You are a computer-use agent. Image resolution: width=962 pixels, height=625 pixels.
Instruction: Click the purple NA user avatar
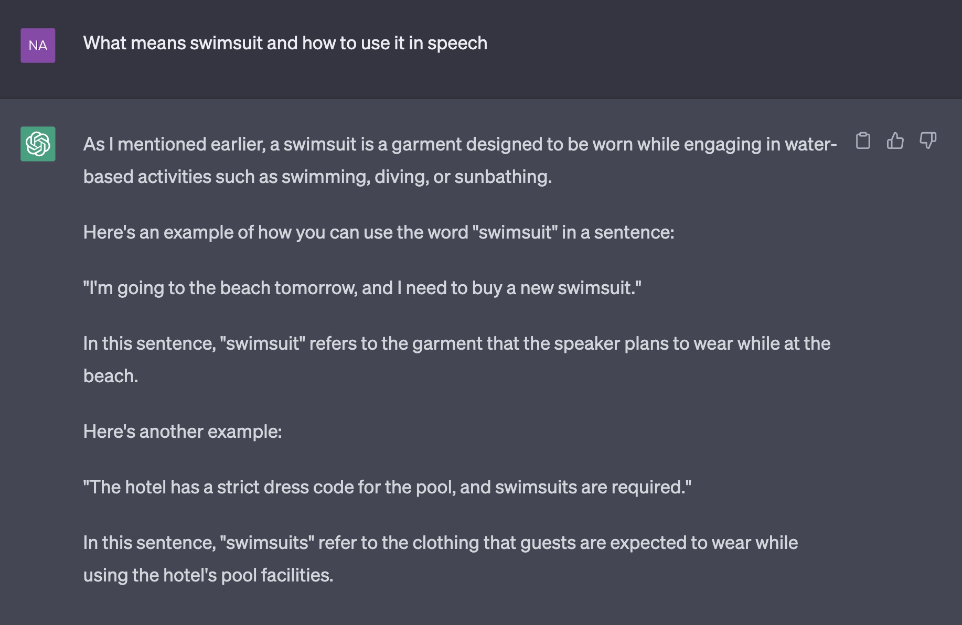(x=38, y=46)
